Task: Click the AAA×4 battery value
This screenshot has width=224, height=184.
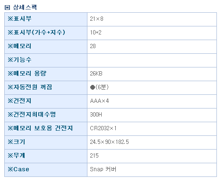Action: pyautogui.click(x=99, y=101)
